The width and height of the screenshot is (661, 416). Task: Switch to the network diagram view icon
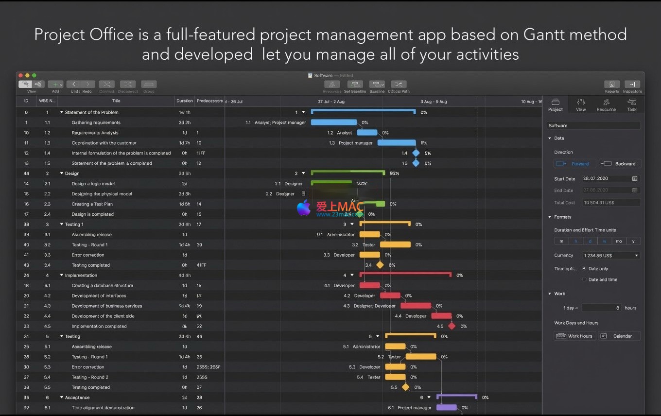[38, 85]
